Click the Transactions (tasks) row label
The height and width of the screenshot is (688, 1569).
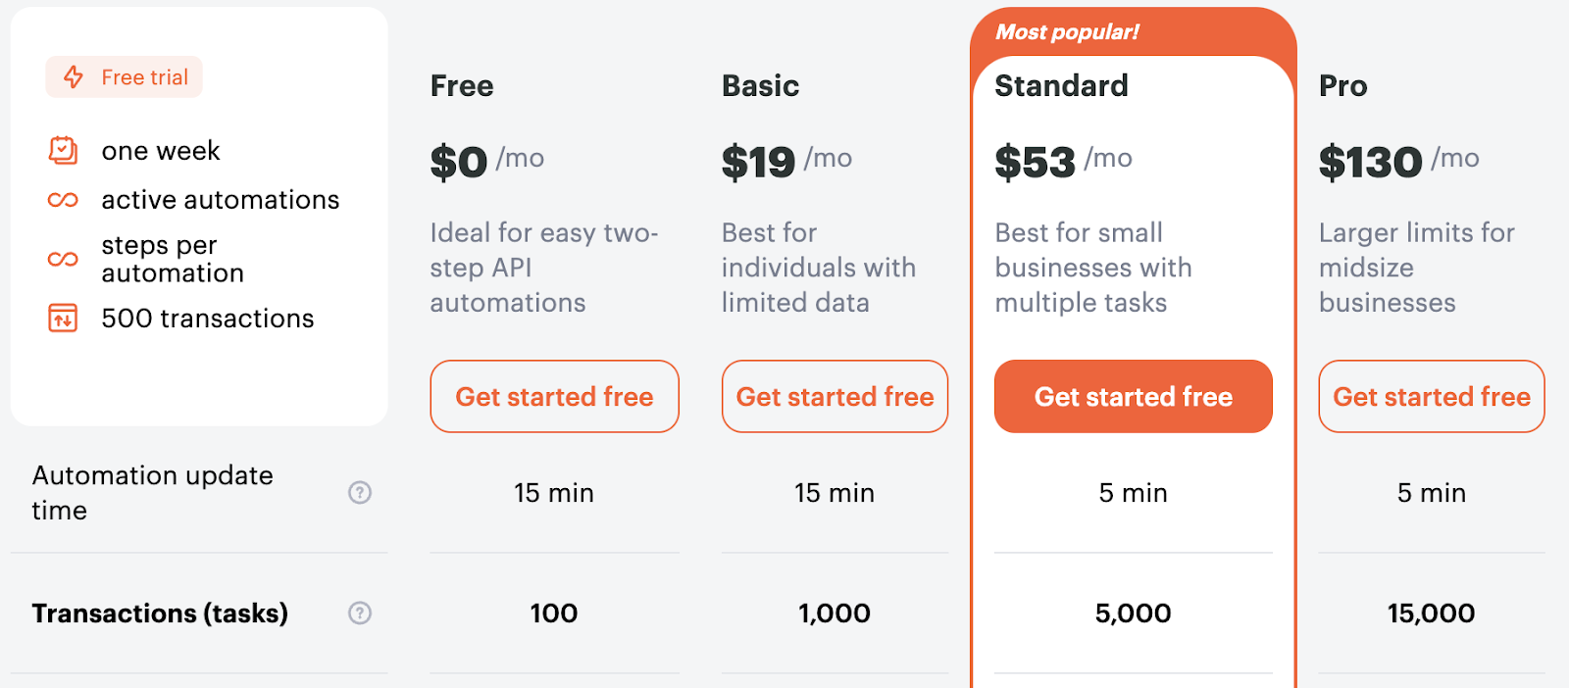(x=160, y=613)
